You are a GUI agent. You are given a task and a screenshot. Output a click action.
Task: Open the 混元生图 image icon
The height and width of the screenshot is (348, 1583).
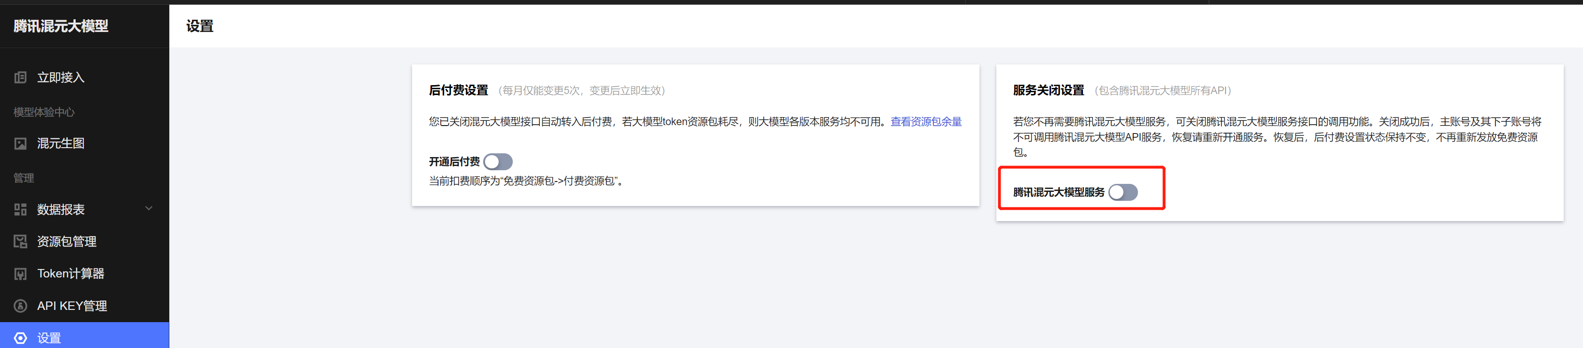(20, 144)
